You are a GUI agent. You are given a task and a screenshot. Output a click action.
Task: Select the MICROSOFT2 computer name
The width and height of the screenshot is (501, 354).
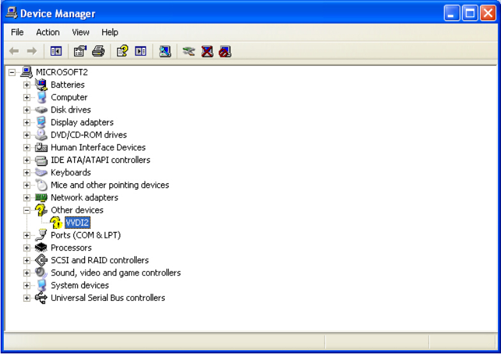click(61, 72)
